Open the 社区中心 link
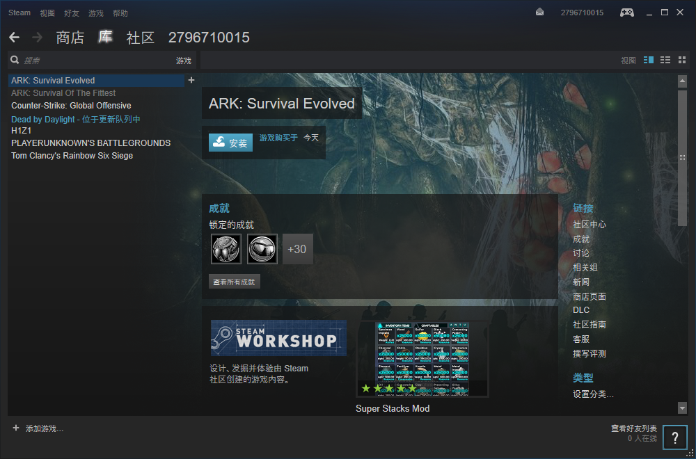The height and width of the screenshot is (459, 696). tap(590, 225)
